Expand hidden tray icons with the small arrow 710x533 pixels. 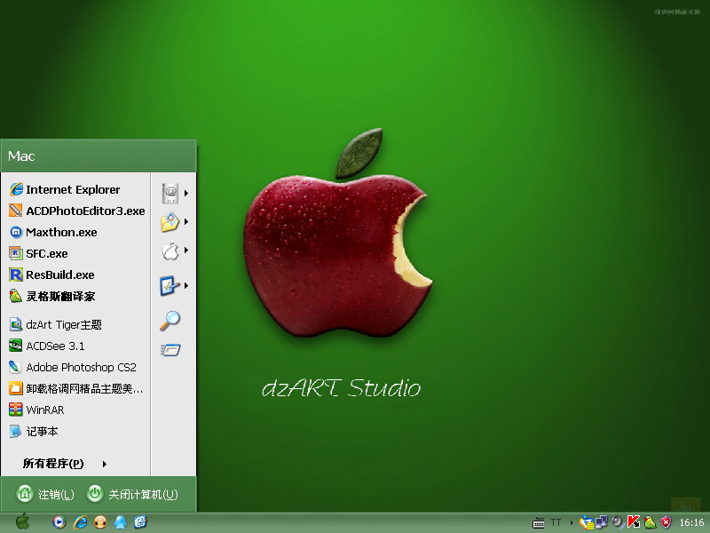point(572,523)
